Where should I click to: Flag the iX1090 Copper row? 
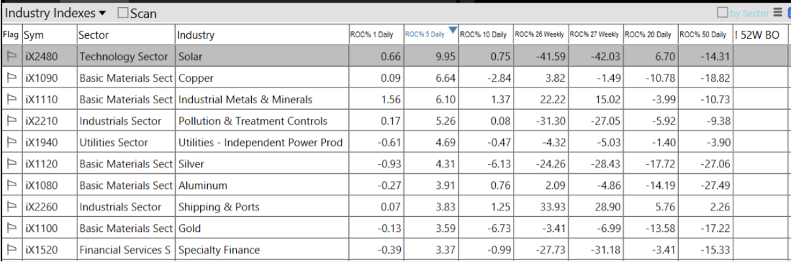(11, 78)
